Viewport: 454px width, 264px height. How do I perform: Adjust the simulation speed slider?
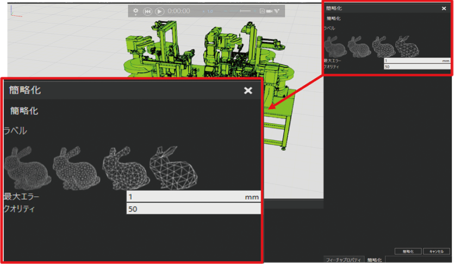click(x=245, y=11)
